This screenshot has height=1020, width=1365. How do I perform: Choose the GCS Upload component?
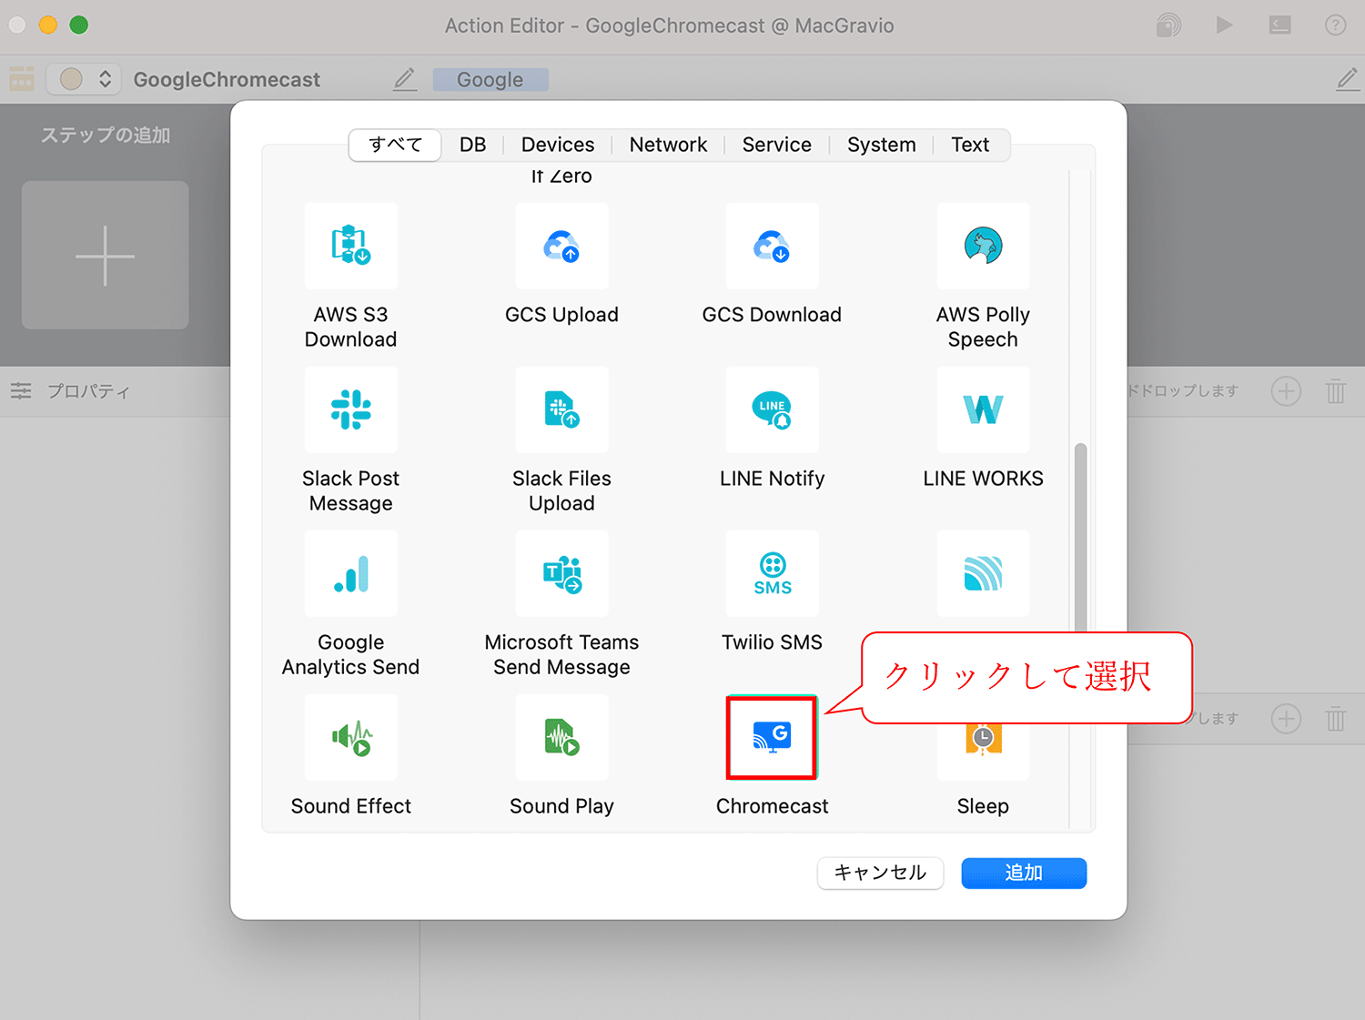click(x=561, y=246)
